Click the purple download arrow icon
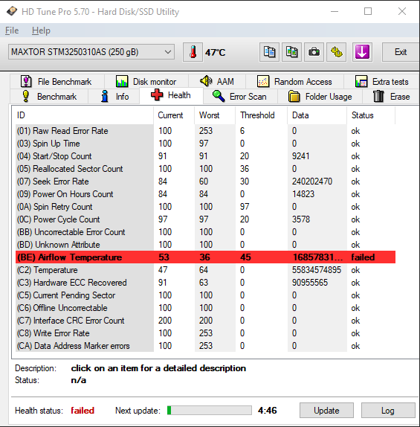The height and width of the screenshot is (427, 420). tap(362, 52)
